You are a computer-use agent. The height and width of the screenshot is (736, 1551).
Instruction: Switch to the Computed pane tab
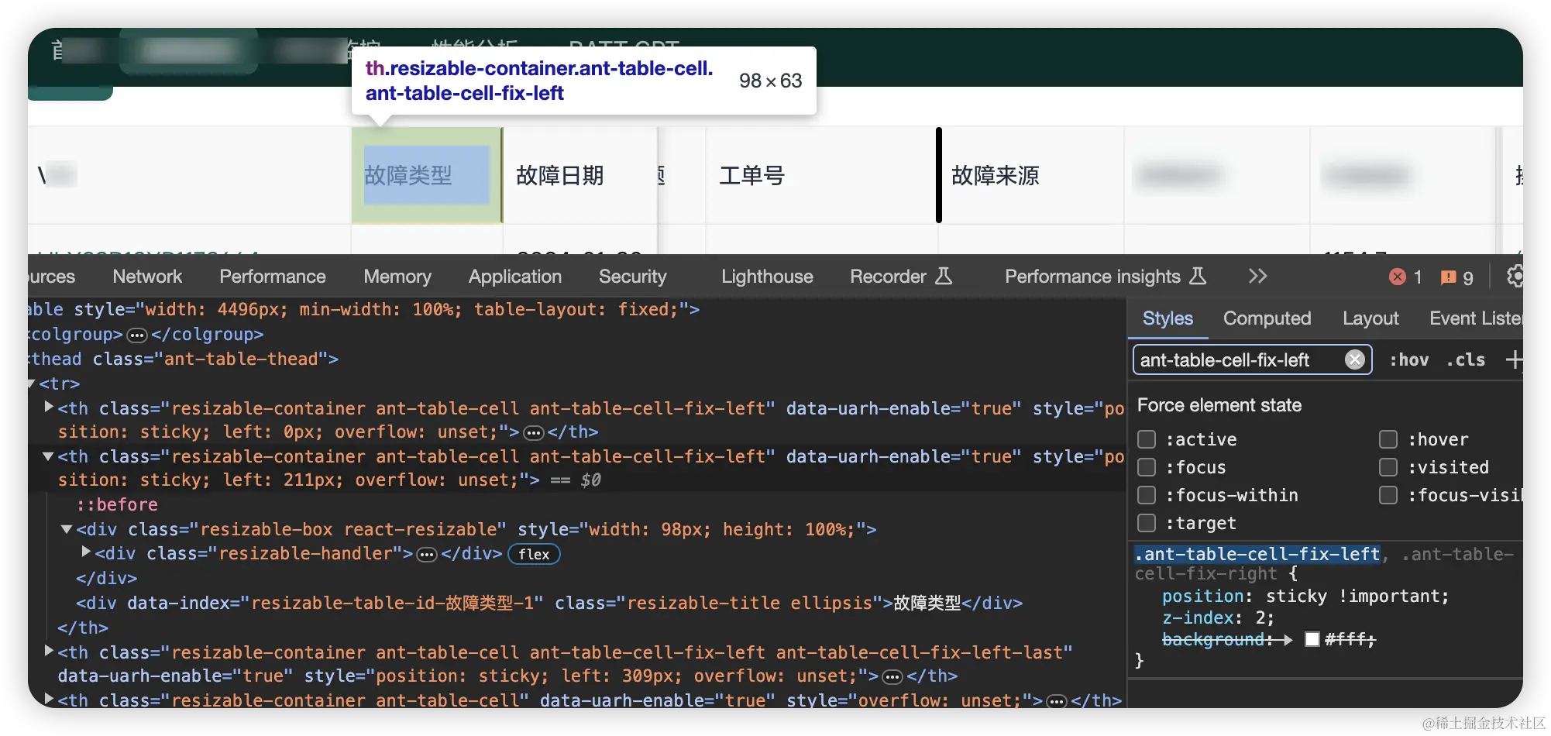pyautogui.click(x=1267, y=318)
